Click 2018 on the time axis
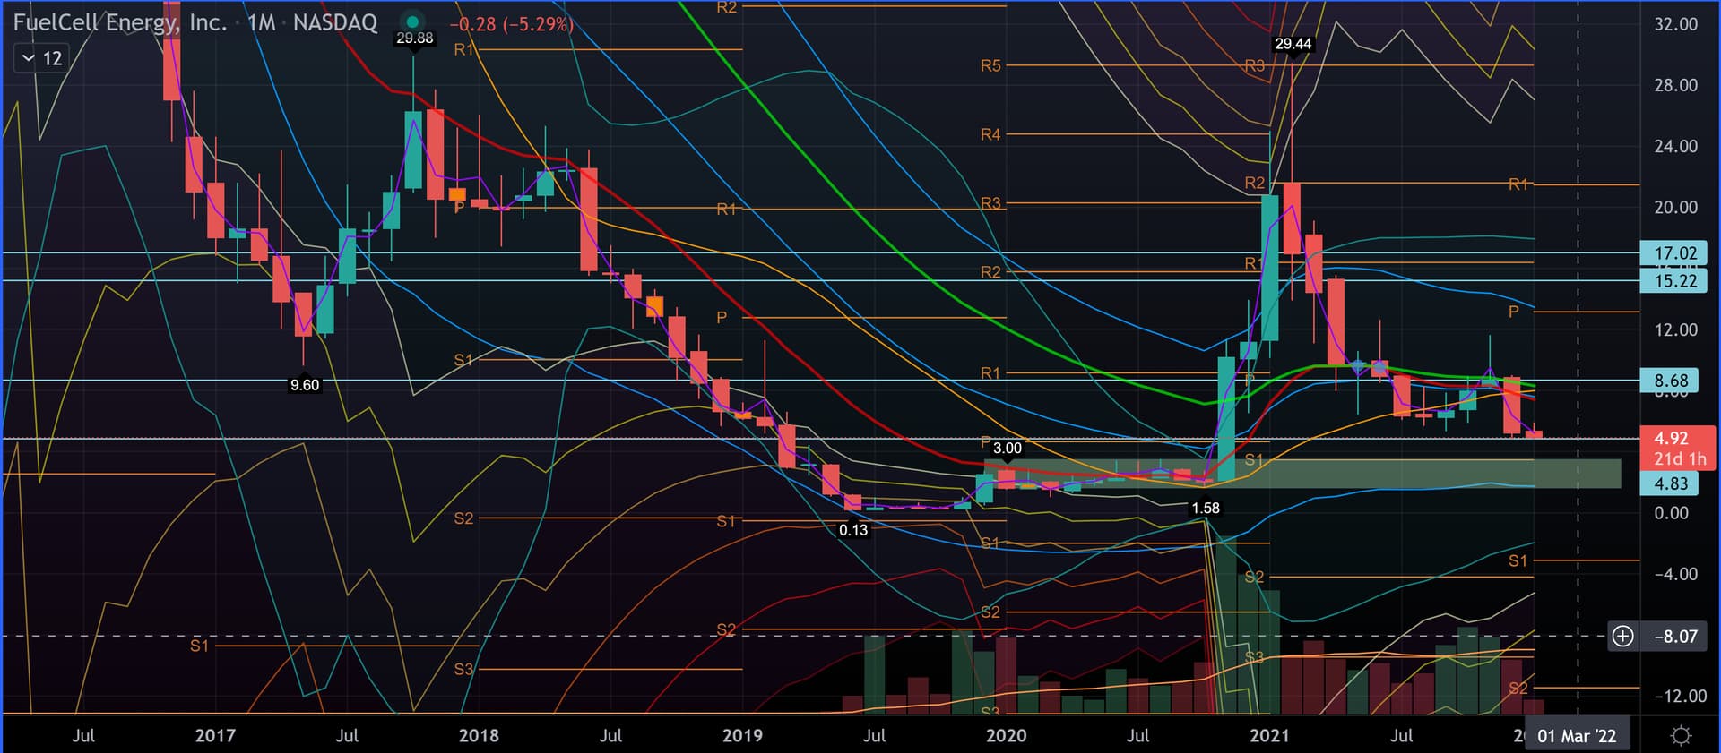The image size is (1721, 753). click(x=479, y=736)
